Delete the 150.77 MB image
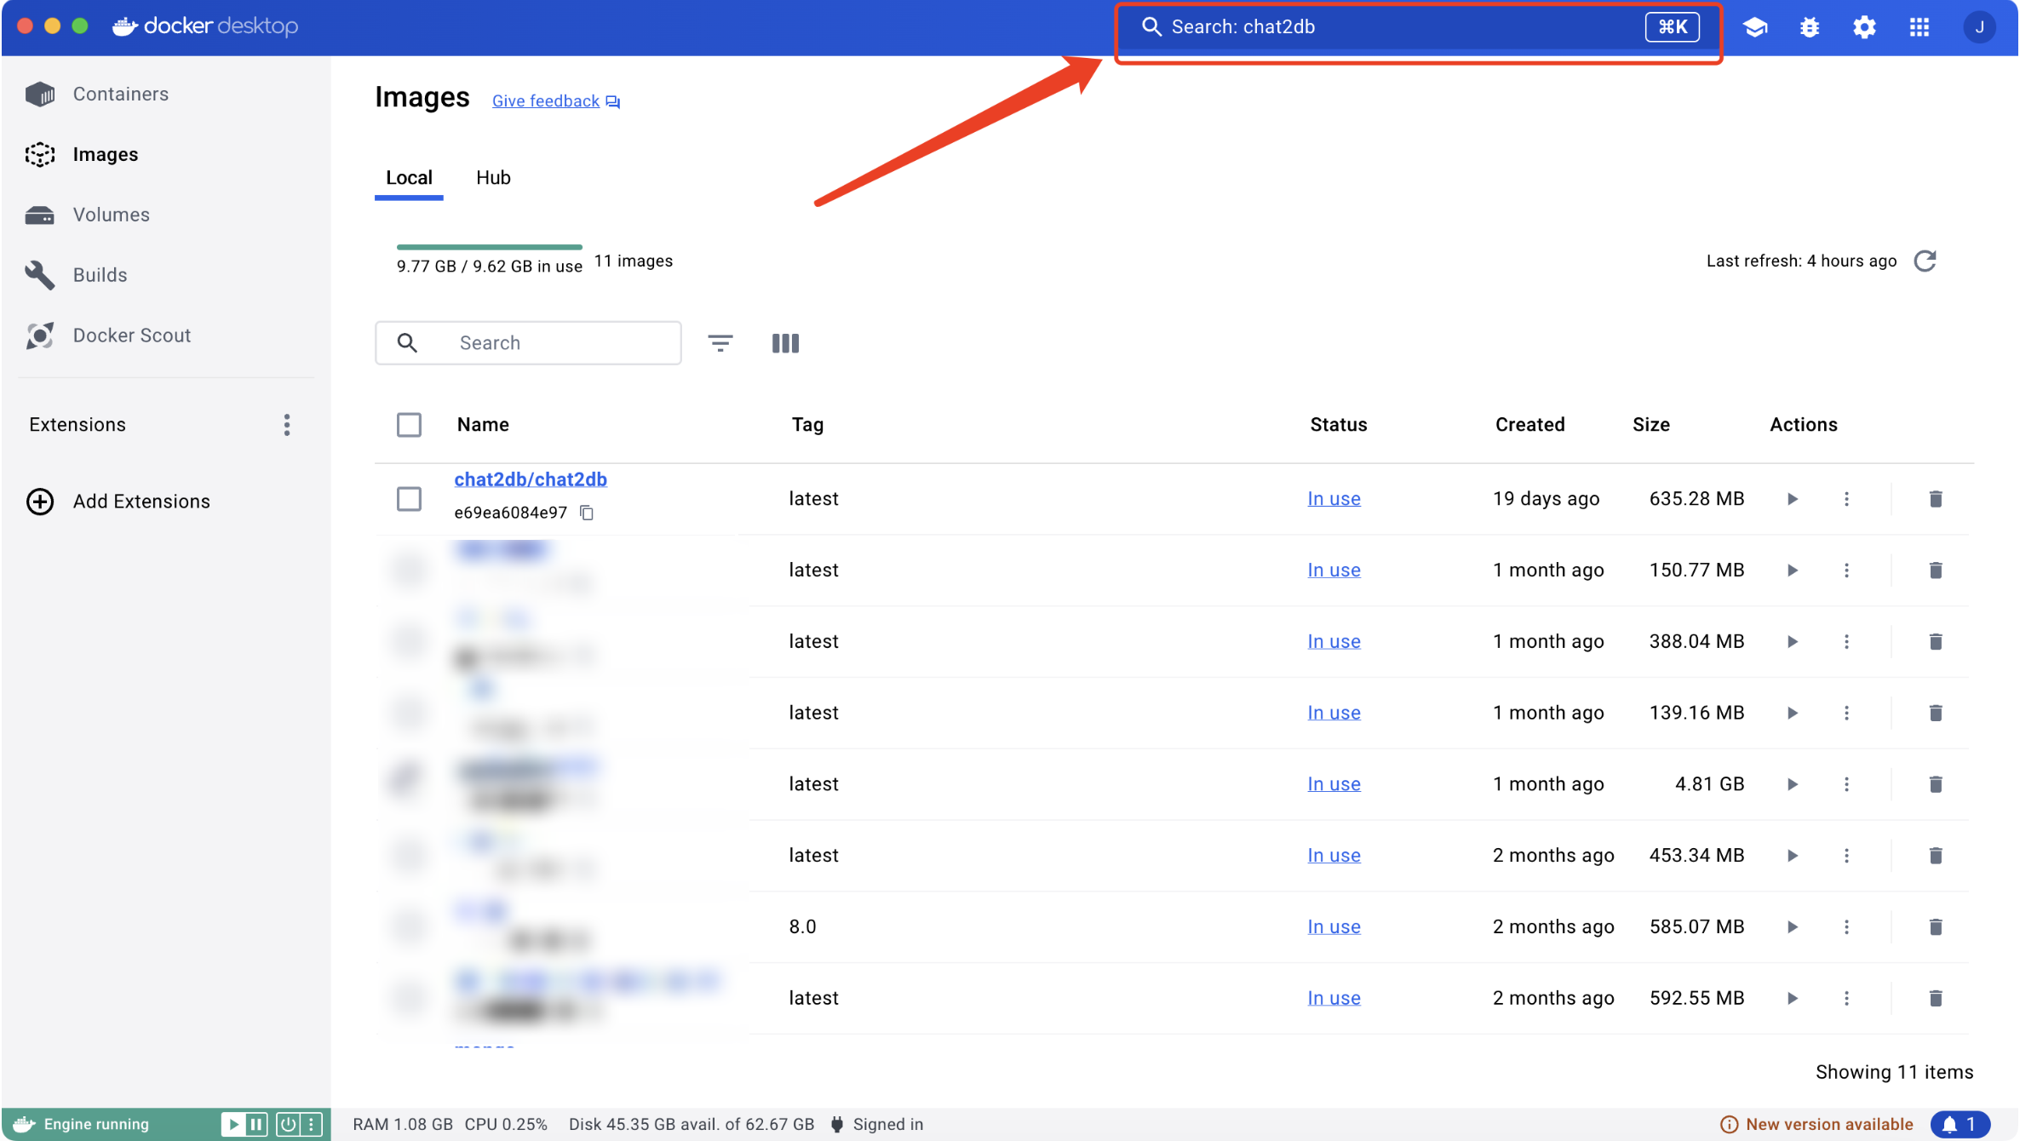 [1936, 570]
